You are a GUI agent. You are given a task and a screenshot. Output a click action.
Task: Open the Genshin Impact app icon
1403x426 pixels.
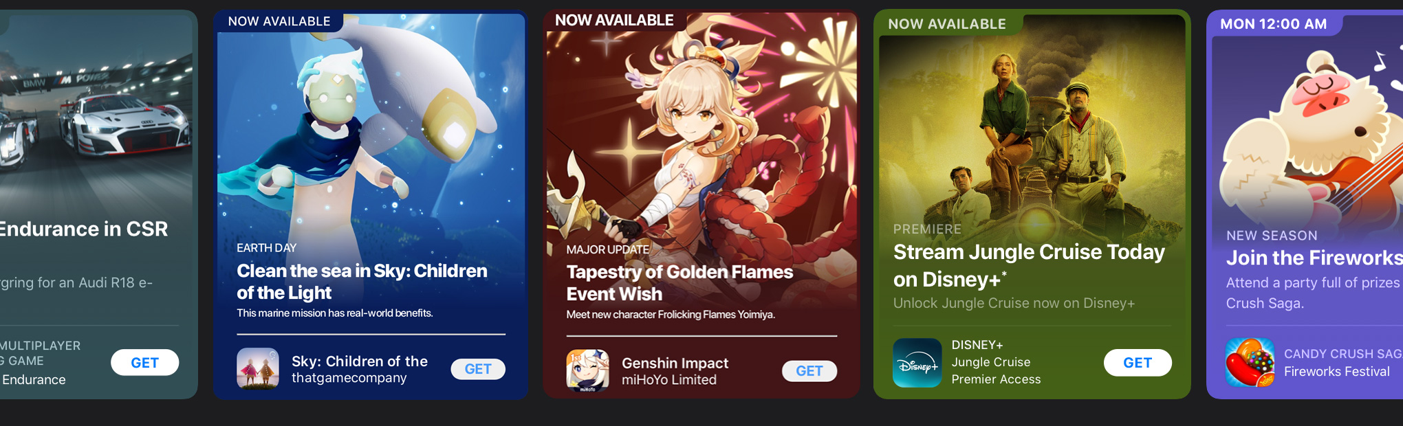coord(587,370)
